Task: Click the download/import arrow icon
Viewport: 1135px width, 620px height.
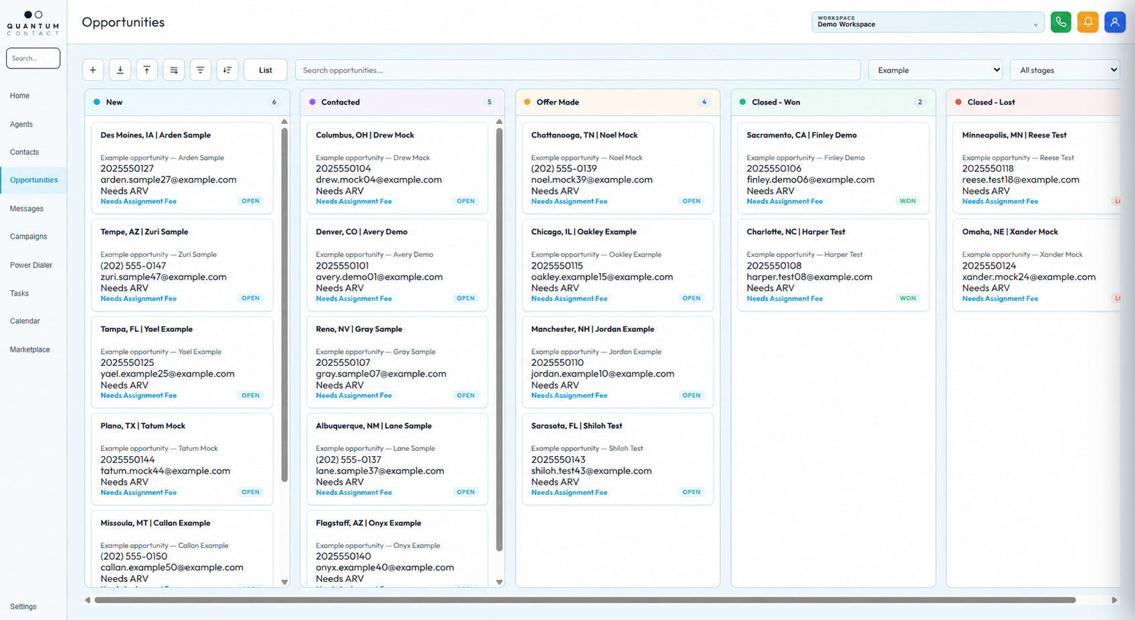Action: [120, 70]
